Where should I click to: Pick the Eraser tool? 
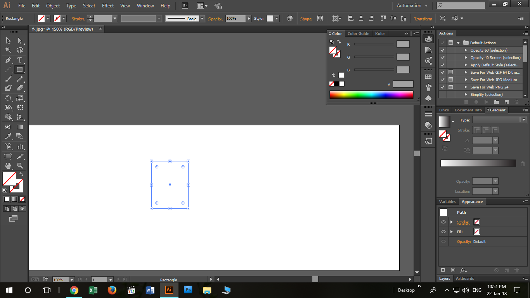20,88
